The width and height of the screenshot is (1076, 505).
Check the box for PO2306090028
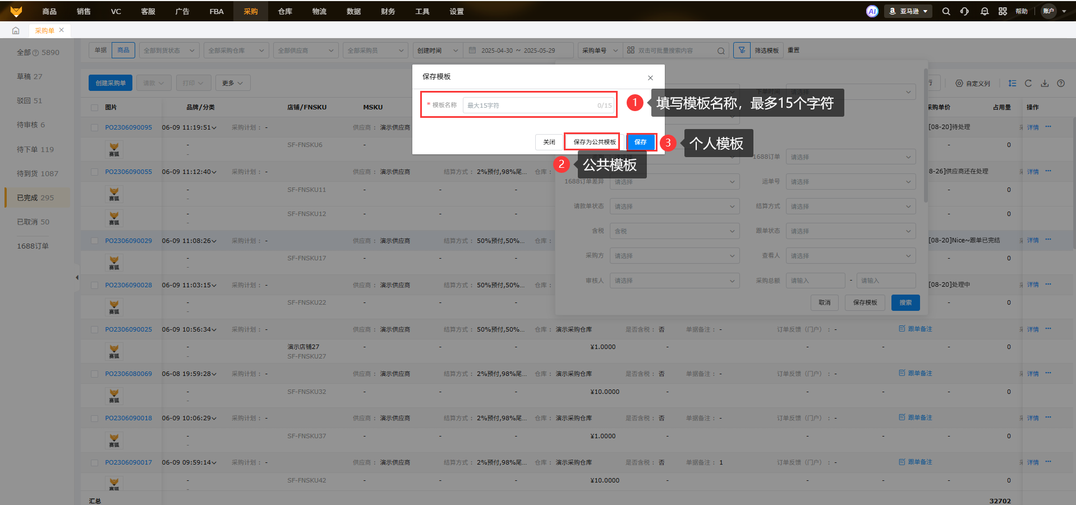tap(94, 285)
